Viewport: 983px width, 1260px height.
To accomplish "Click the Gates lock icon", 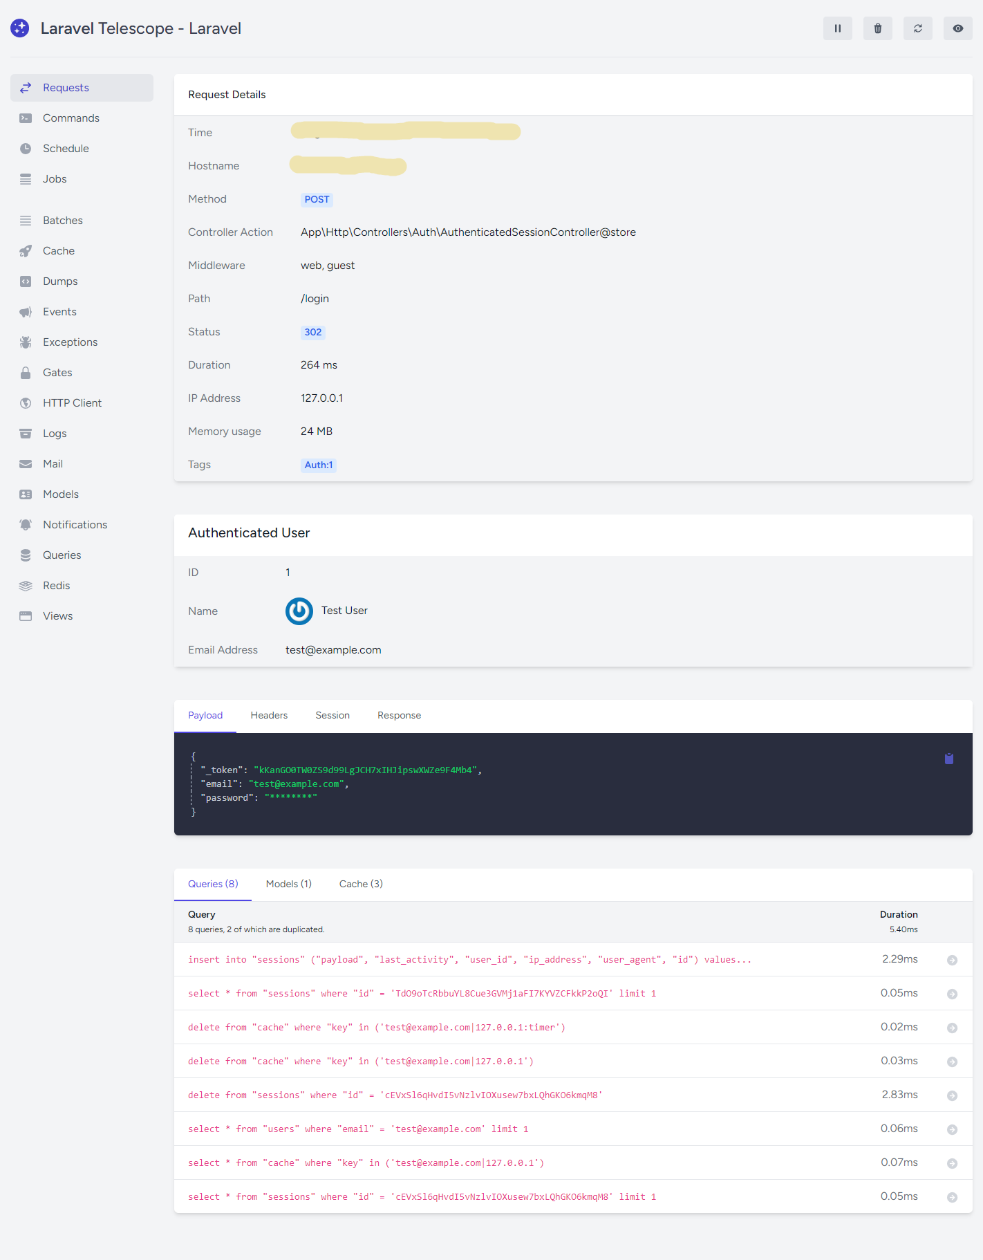I will pos(26,373).
